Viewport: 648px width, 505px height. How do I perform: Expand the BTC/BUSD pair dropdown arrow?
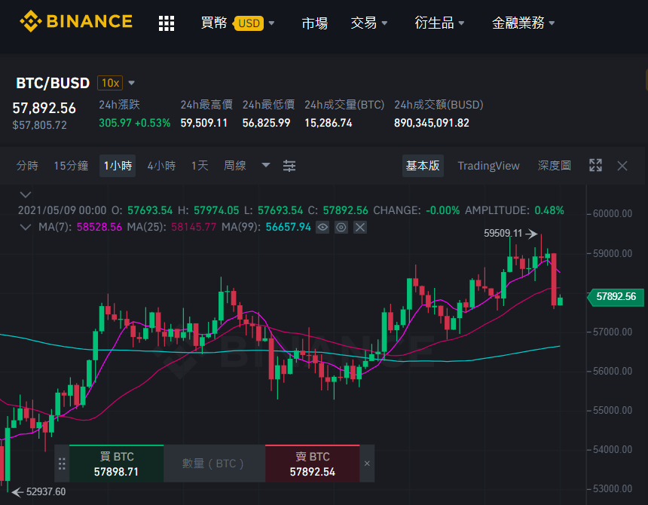point(131,83)
